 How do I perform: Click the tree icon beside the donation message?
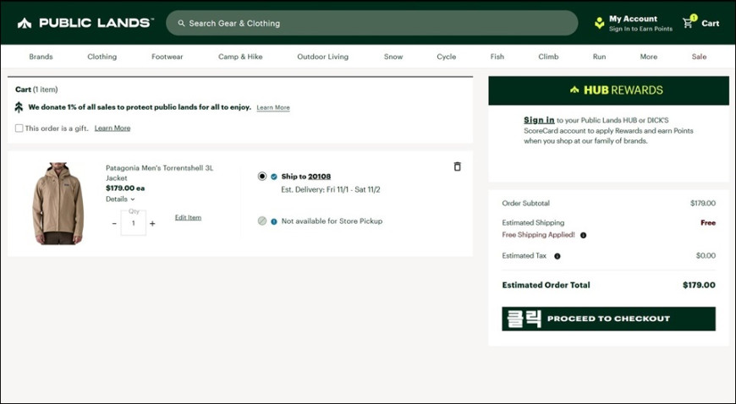19,107
